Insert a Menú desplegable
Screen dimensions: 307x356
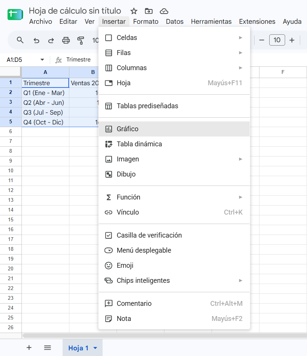click(174, 250)
